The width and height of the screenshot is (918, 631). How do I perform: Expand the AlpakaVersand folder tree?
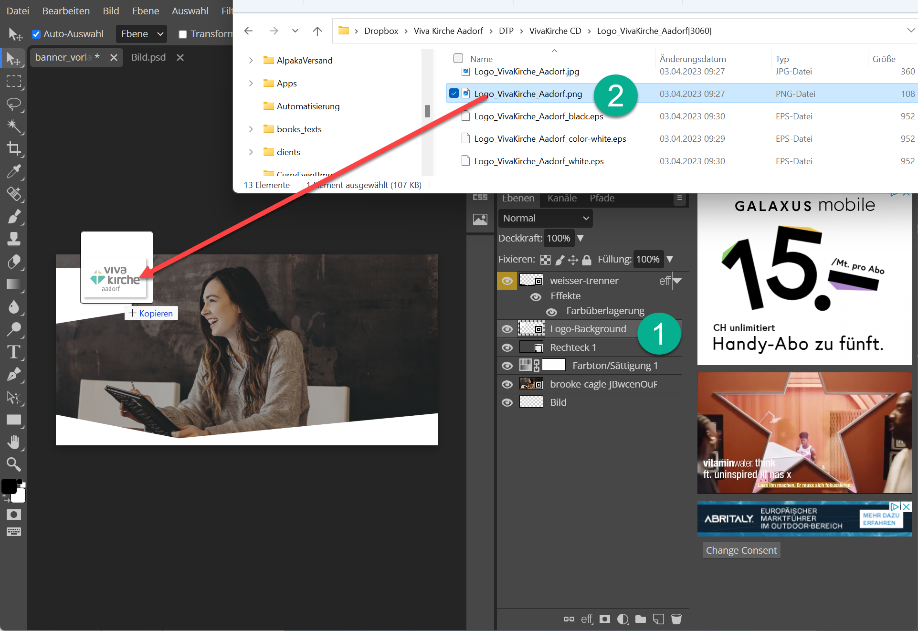251,61
